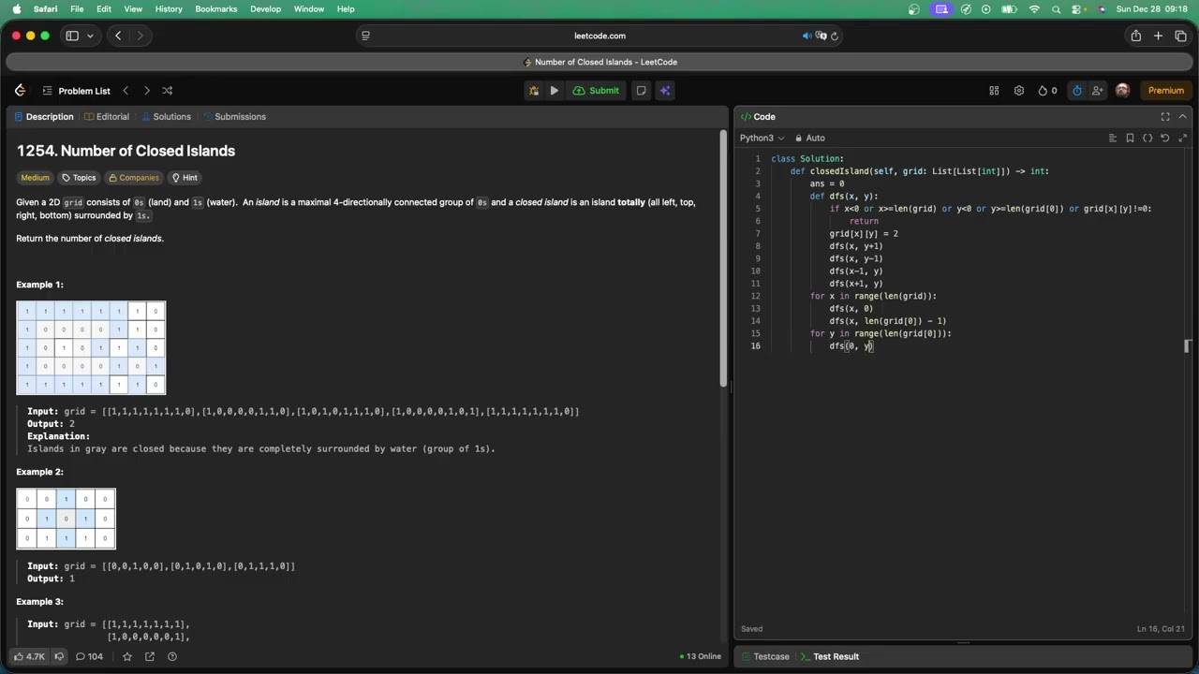
Task: Reset code to default with undo icon
Action: 1164,138
